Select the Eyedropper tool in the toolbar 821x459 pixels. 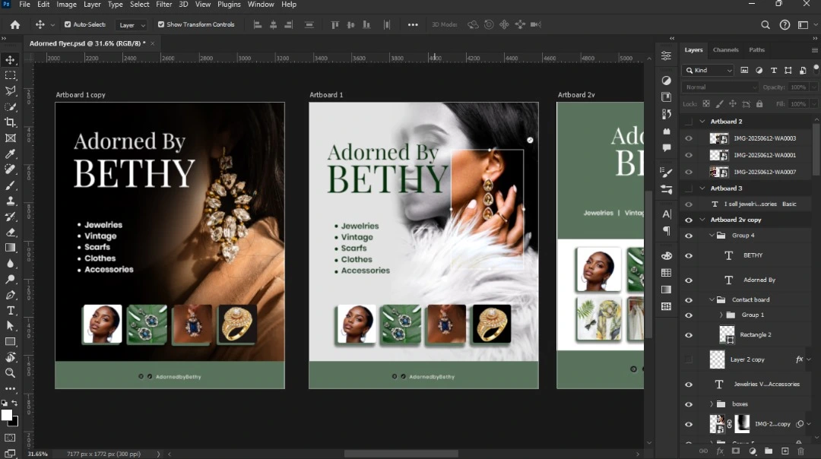coord(11,154)
